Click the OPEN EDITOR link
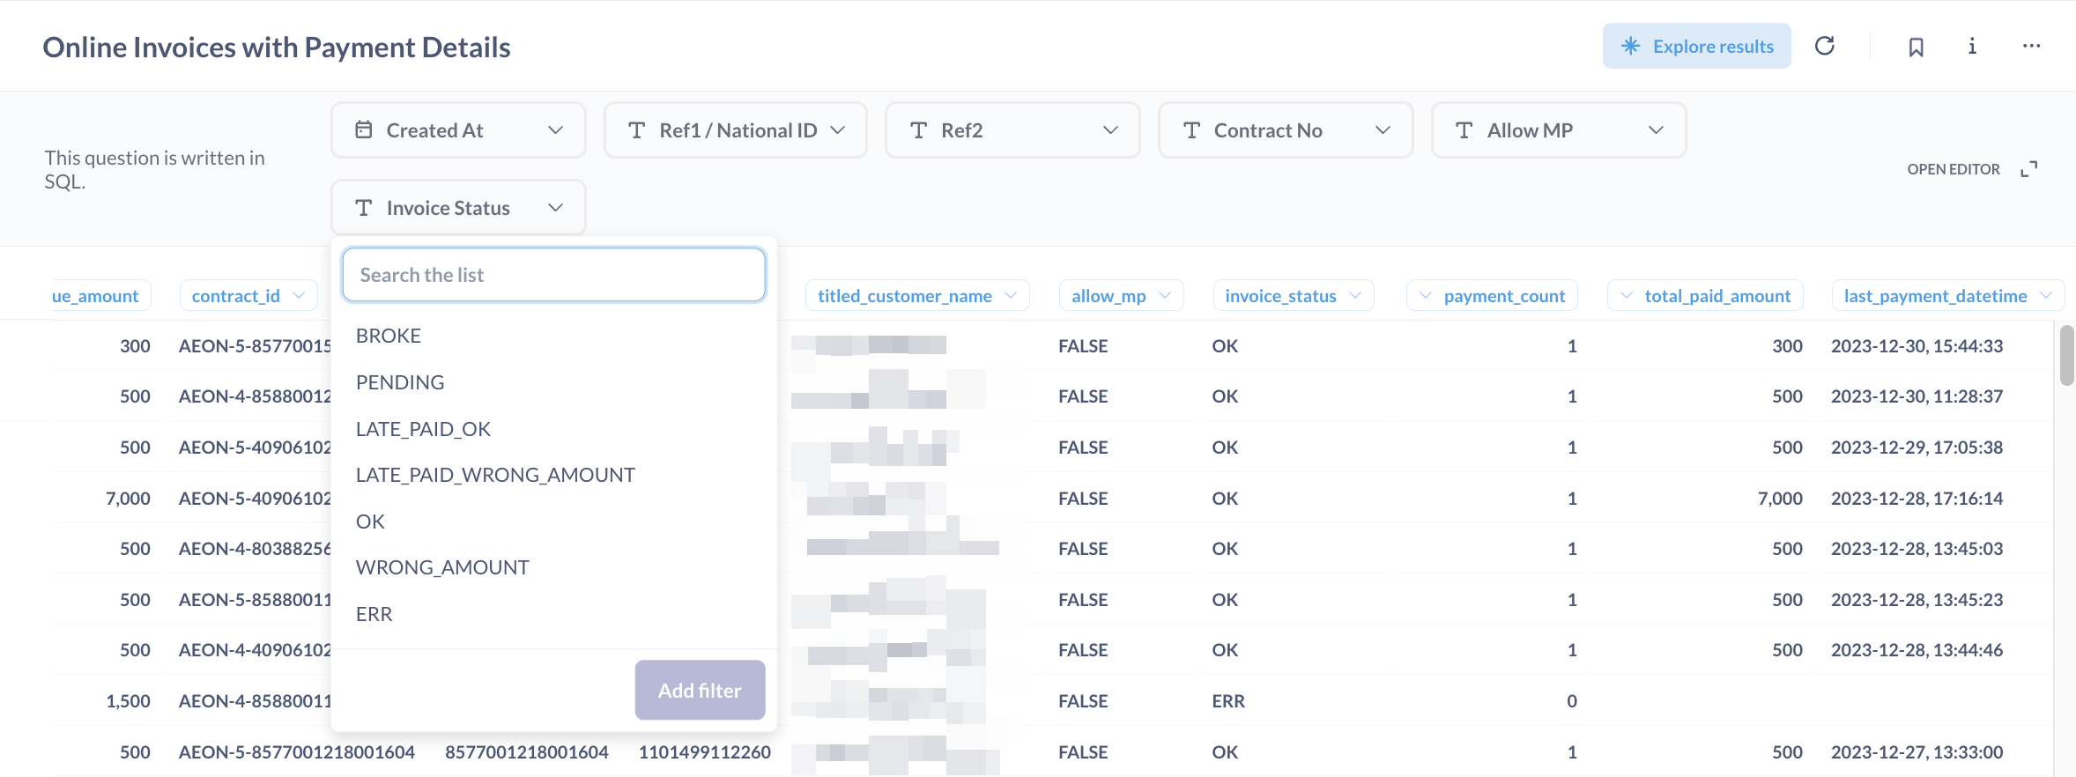 click(x=1953, y=169)
